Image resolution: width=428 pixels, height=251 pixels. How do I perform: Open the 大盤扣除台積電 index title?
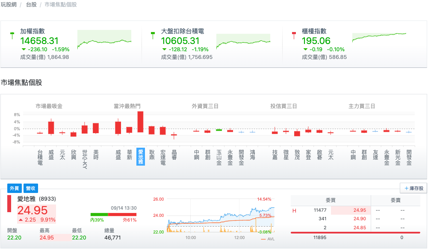[x=182, y=31]
